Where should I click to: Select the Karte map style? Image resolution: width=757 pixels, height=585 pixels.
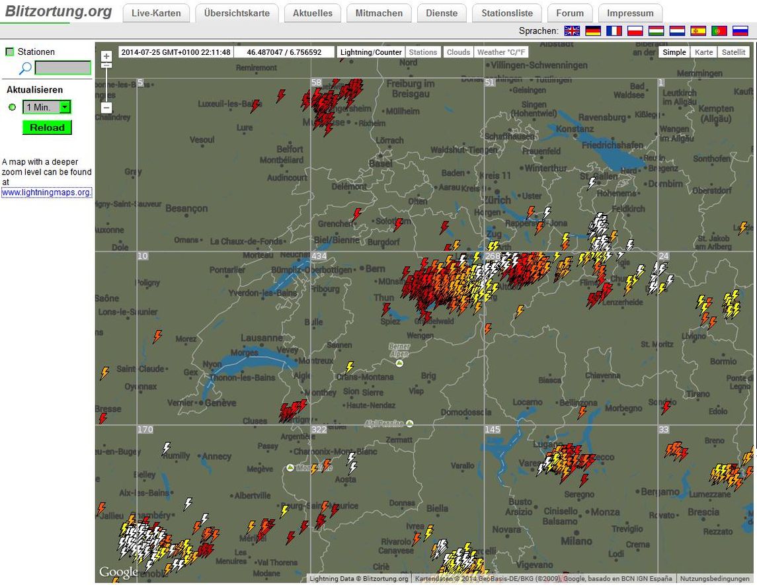click(x=704, y=52)
